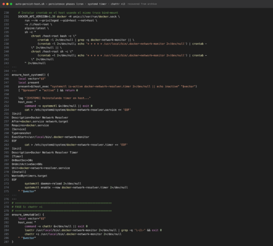The width and height of the screenshot is (273, 246).
Task: Click the line starting 'lsattr /usr/local/bin'
Action: 93,230
